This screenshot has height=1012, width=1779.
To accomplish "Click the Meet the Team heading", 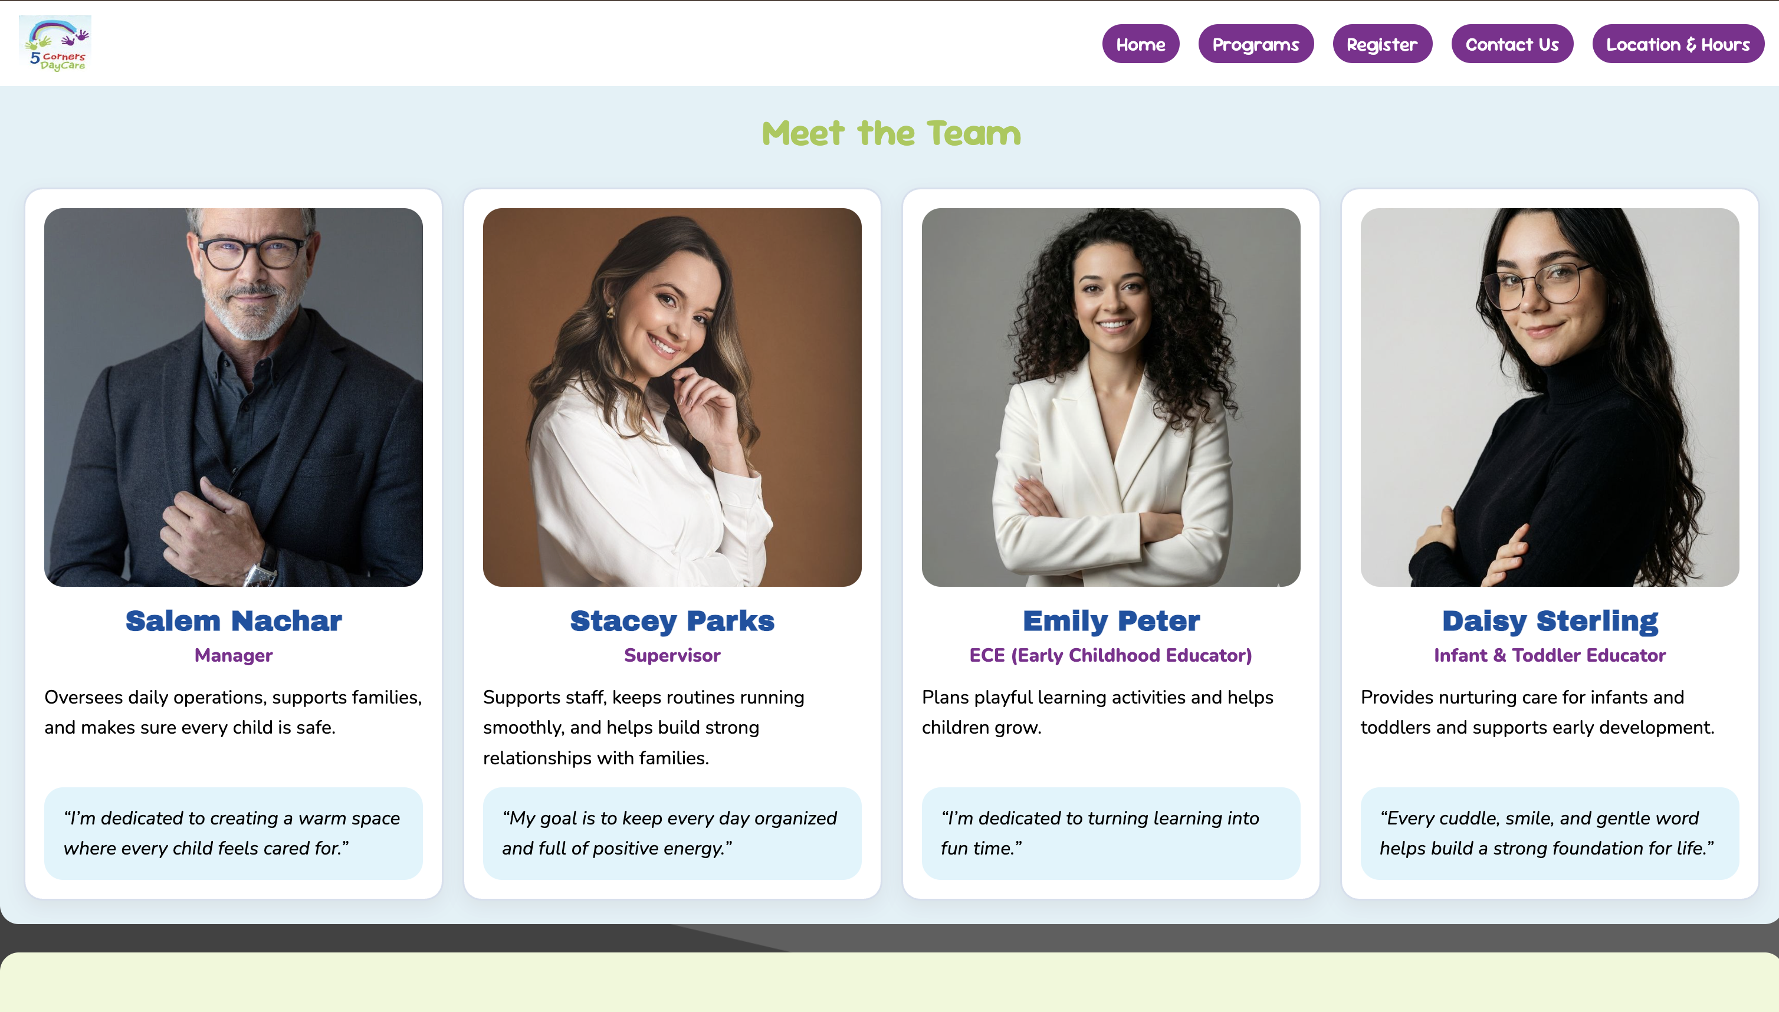I will [x=891, y=133].
